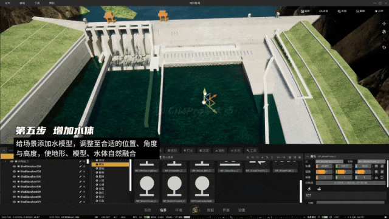Toggle visibility of ShuiDianzhan699
Screen dimensions: 389x219
tap(14, 192)
